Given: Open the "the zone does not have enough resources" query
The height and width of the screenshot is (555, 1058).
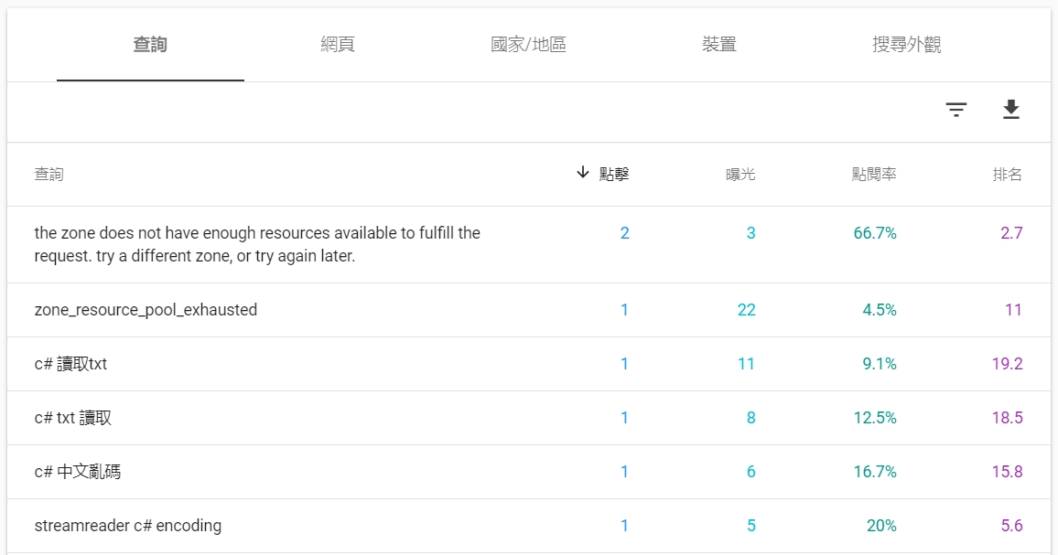Looking at the screenshot, I should pos(257,244).
